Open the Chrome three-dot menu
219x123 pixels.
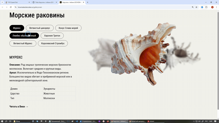(217, 7)
